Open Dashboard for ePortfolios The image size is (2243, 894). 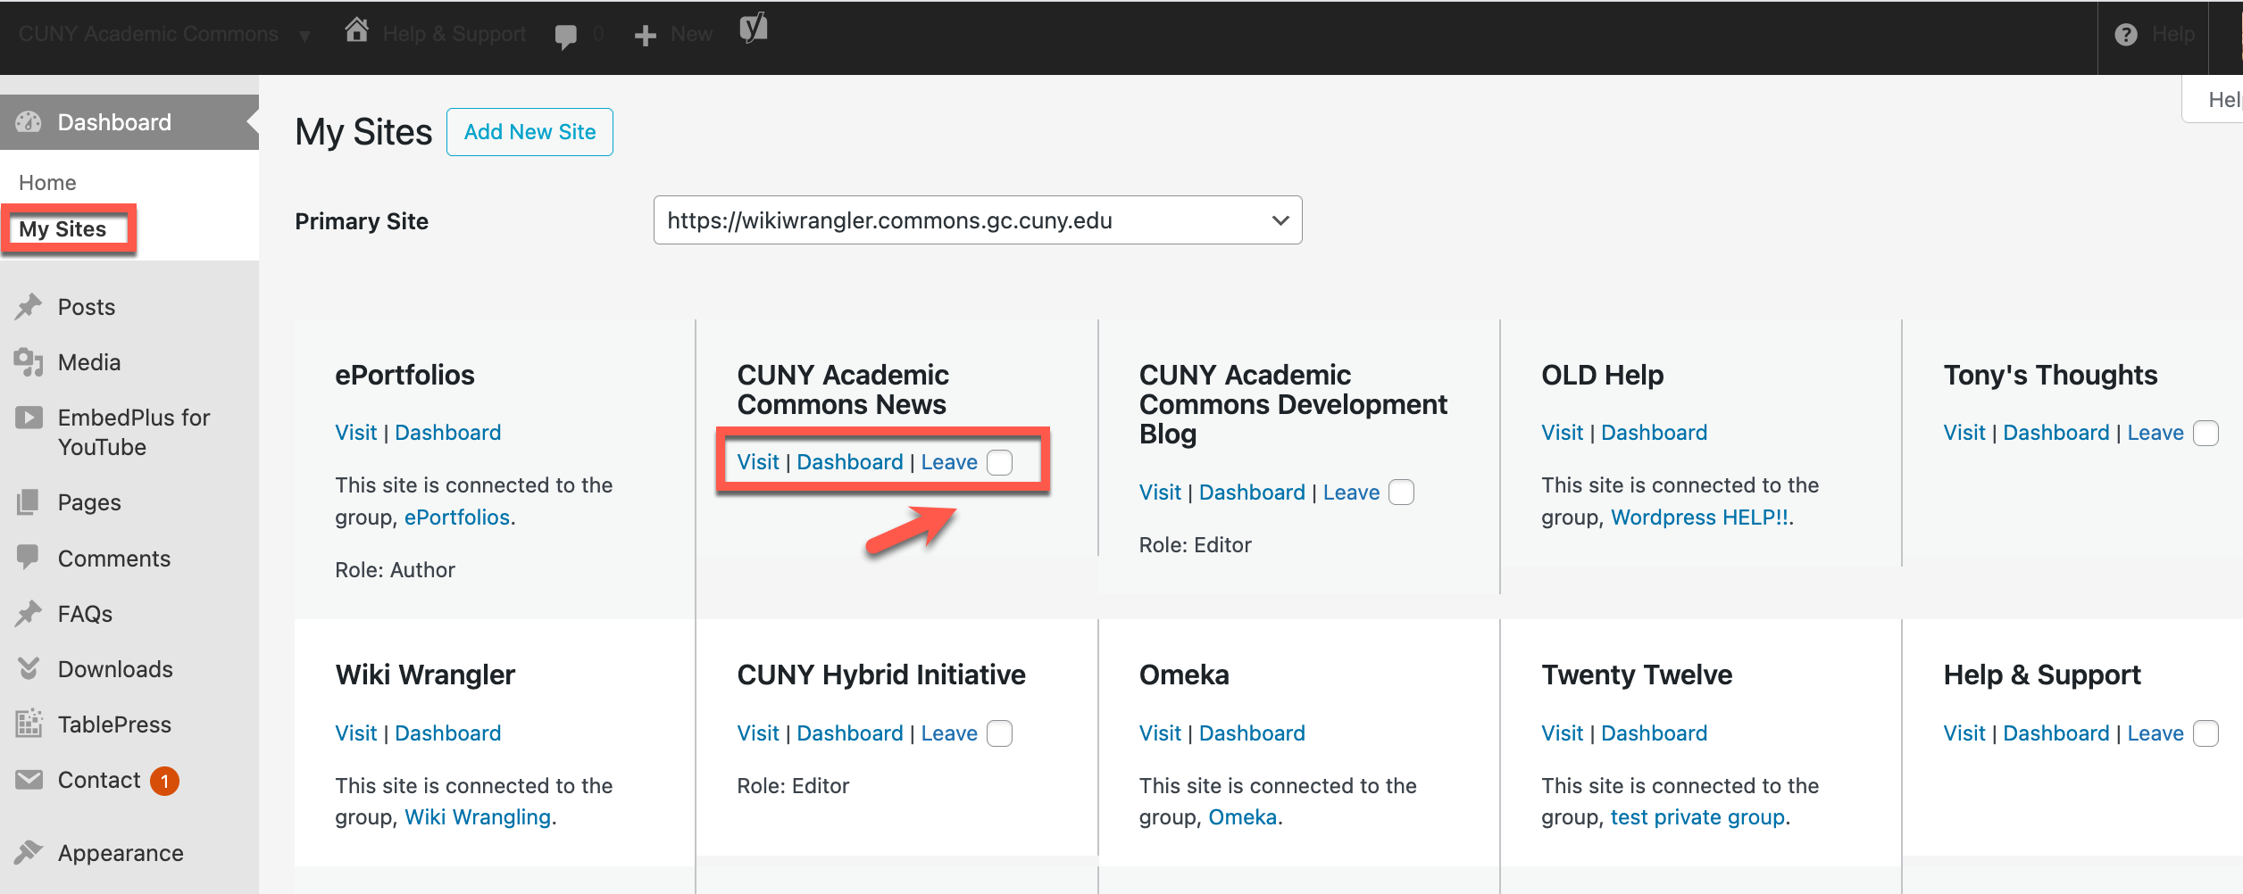[447, 433]
